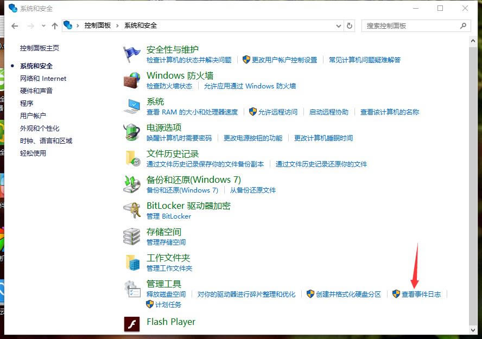Viewport: 482px width, 339px height.
Task: Click the 电源选项 battery icon
Action: 132,131
